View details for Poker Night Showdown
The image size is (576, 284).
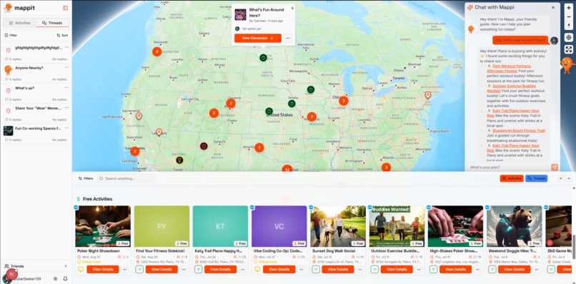pos(102,269)
